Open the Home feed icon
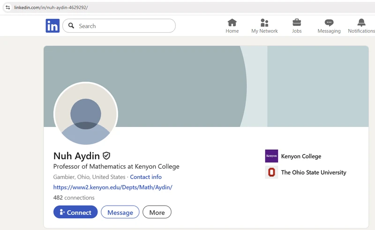This screenshot has height=230, width=375. tap(232, 23)
